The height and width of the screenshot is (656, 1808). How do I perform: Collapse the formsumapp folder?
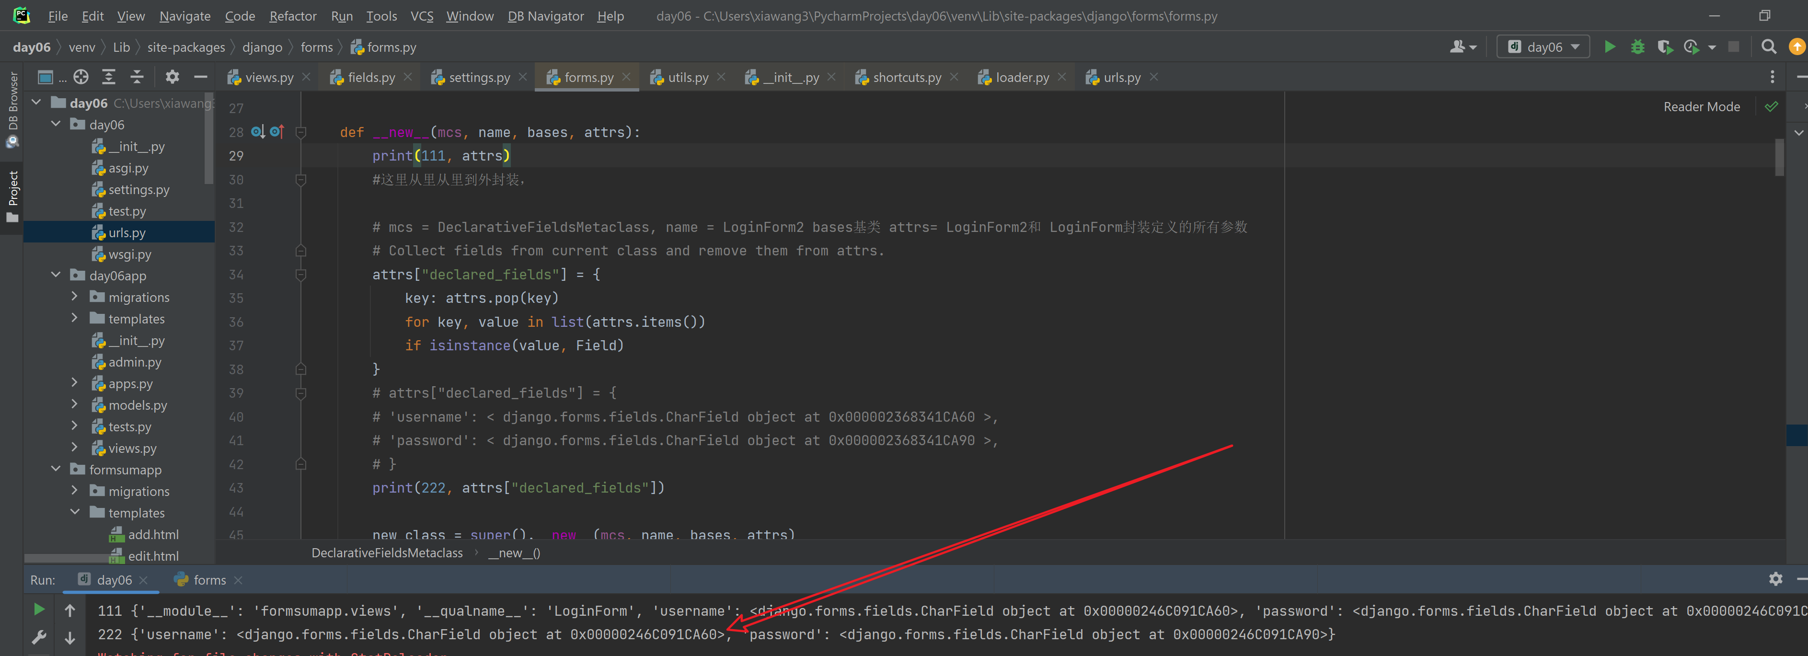56,470
